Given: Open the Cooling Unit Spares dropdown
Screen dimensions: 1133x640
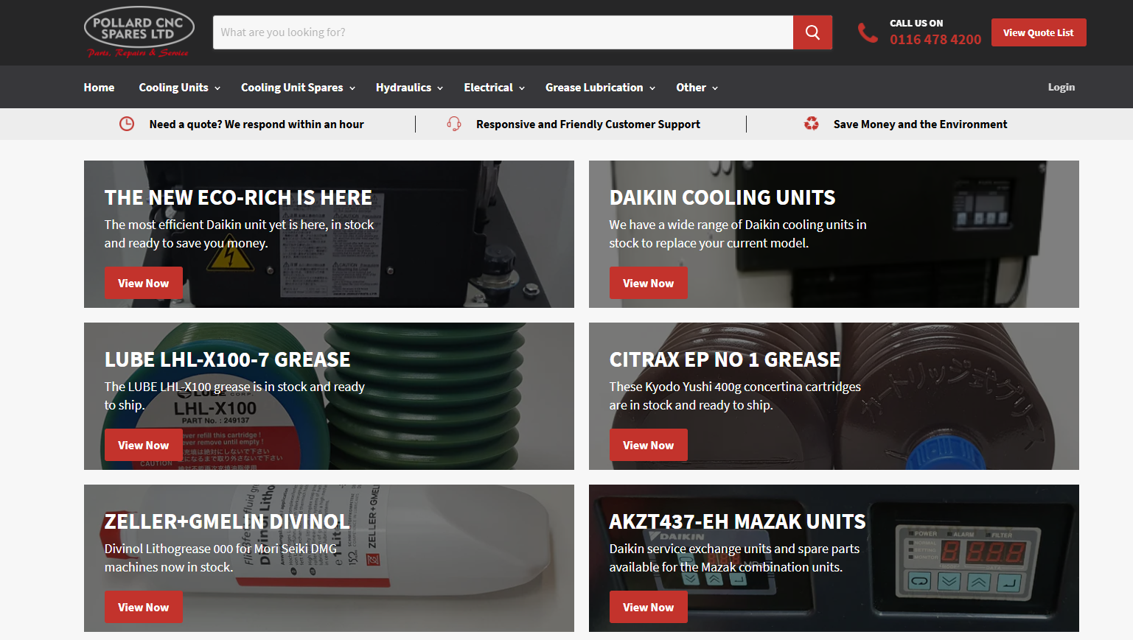Looking at the screenshot, I should pos(298,88).
